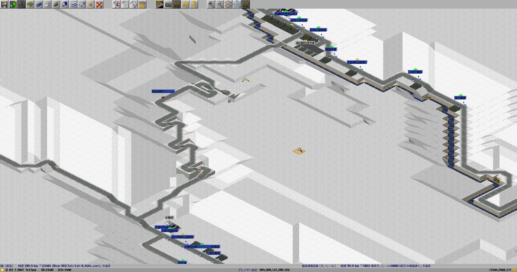Click the 小室停(山梨県) stop label

click(x=357, y=62)
